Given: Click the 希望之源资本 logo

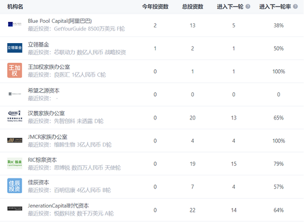Looking at the screenshot, I should point(15,94).
